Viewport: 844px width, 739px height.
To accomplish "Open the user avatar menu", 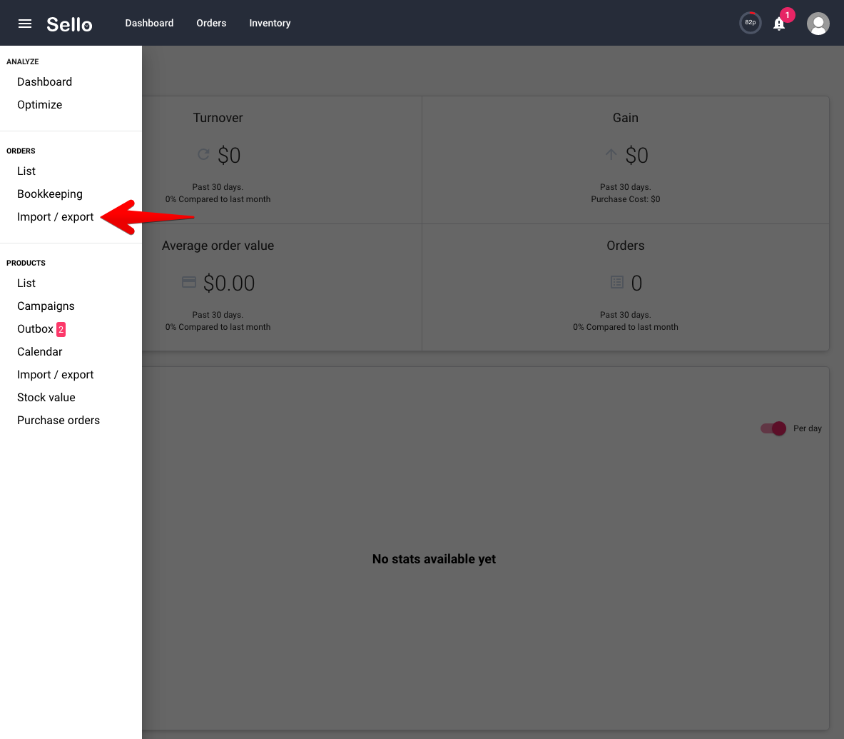I will 818,23.
